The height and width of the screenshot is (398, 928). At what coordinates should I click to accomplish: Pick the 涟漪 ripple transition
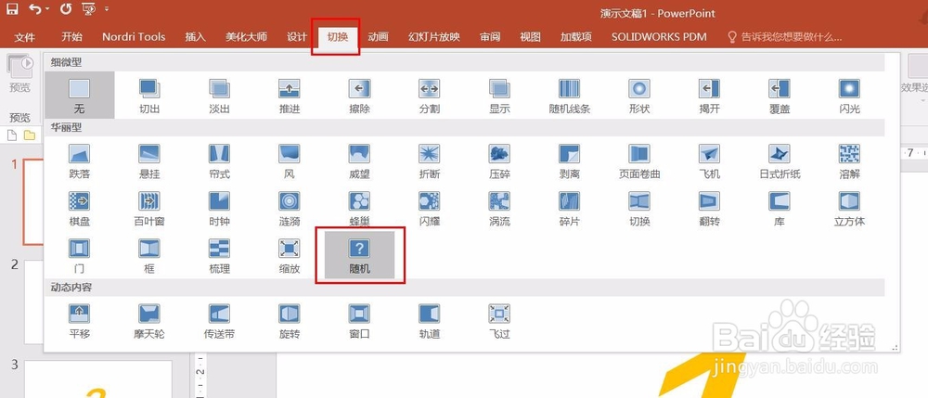click(x=290, y=208)
